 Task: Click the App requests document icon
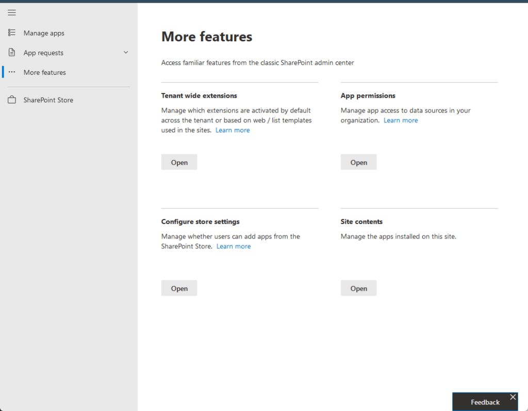(x=12, y=52)
